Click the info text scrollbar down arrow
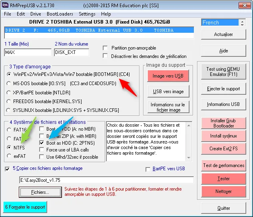253x217 pixels. click(189, 158)
